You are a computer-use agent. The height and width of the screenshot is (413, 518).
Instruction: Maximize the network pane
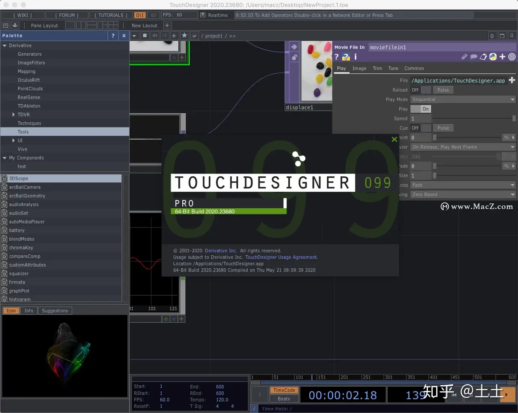pyautogui.click(x=502, y=36)
